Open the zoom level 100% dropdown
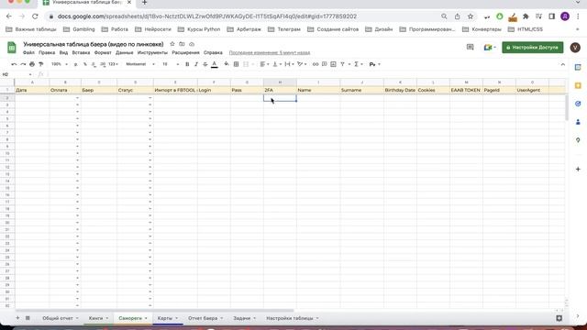Viewport: 587px width, 330px height. point(60,64)
